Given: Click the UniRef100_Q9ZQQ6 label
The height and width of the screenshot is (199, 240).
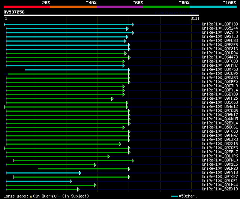Looking at the screenshot, I should click(x=220, y=111).
